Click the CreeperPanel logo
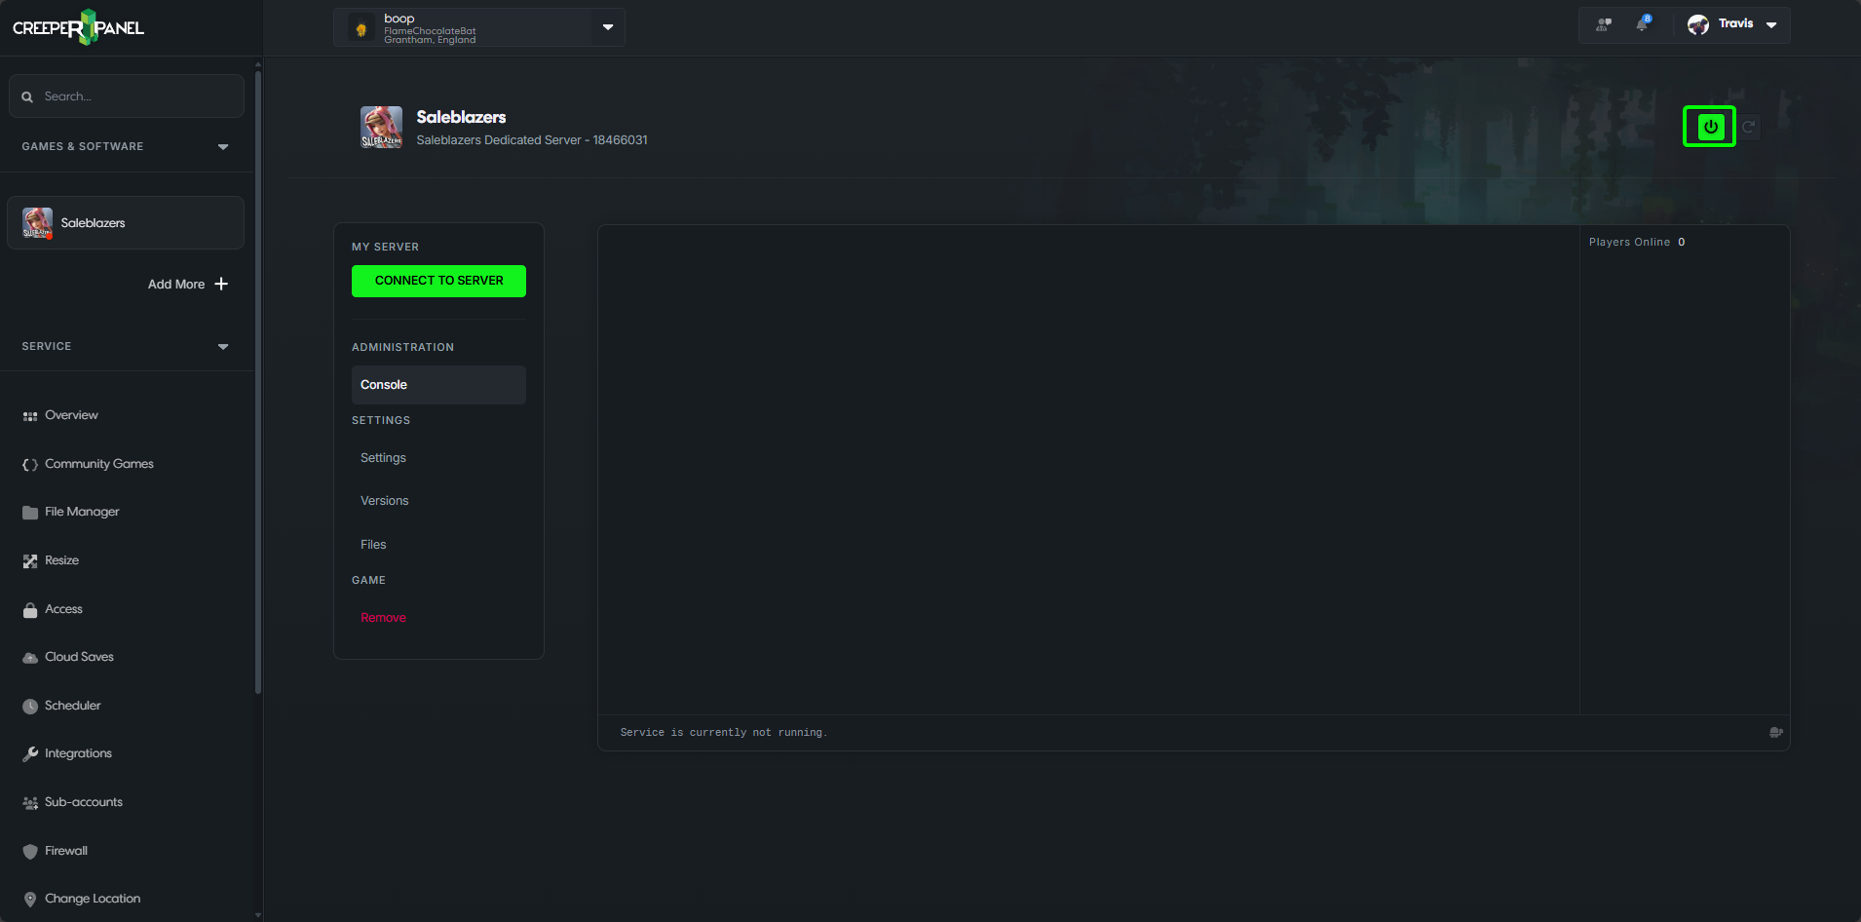 click(78, 27)
